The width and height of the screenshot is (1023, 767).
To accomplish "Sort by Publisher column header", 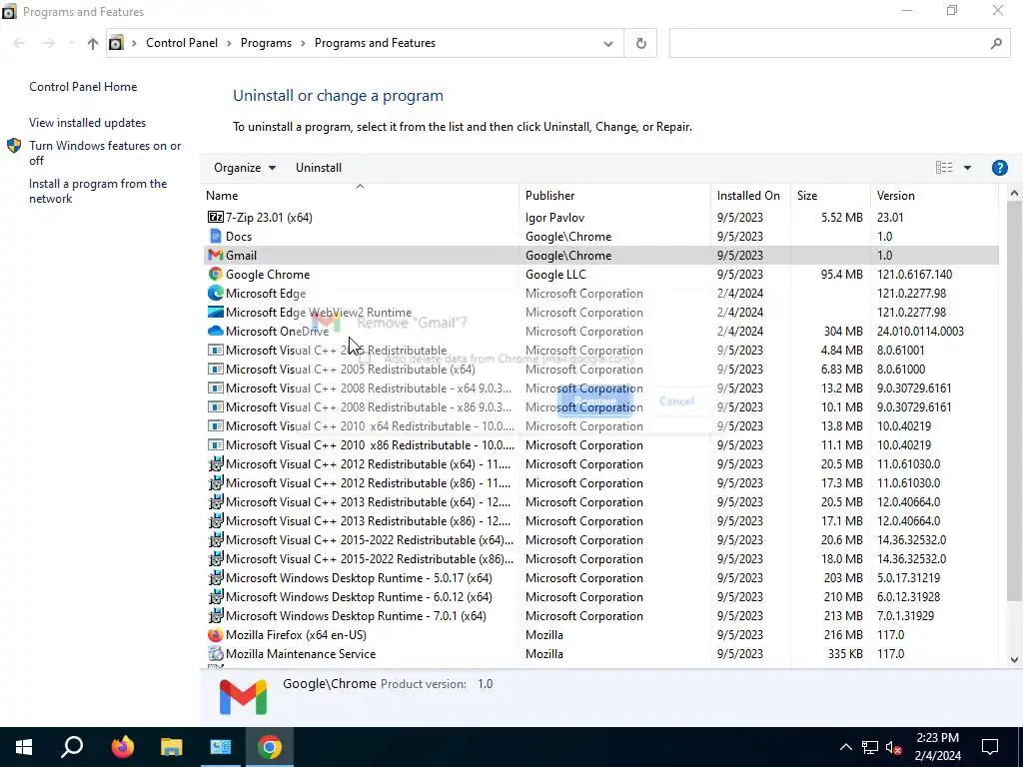I will point(614,195).
